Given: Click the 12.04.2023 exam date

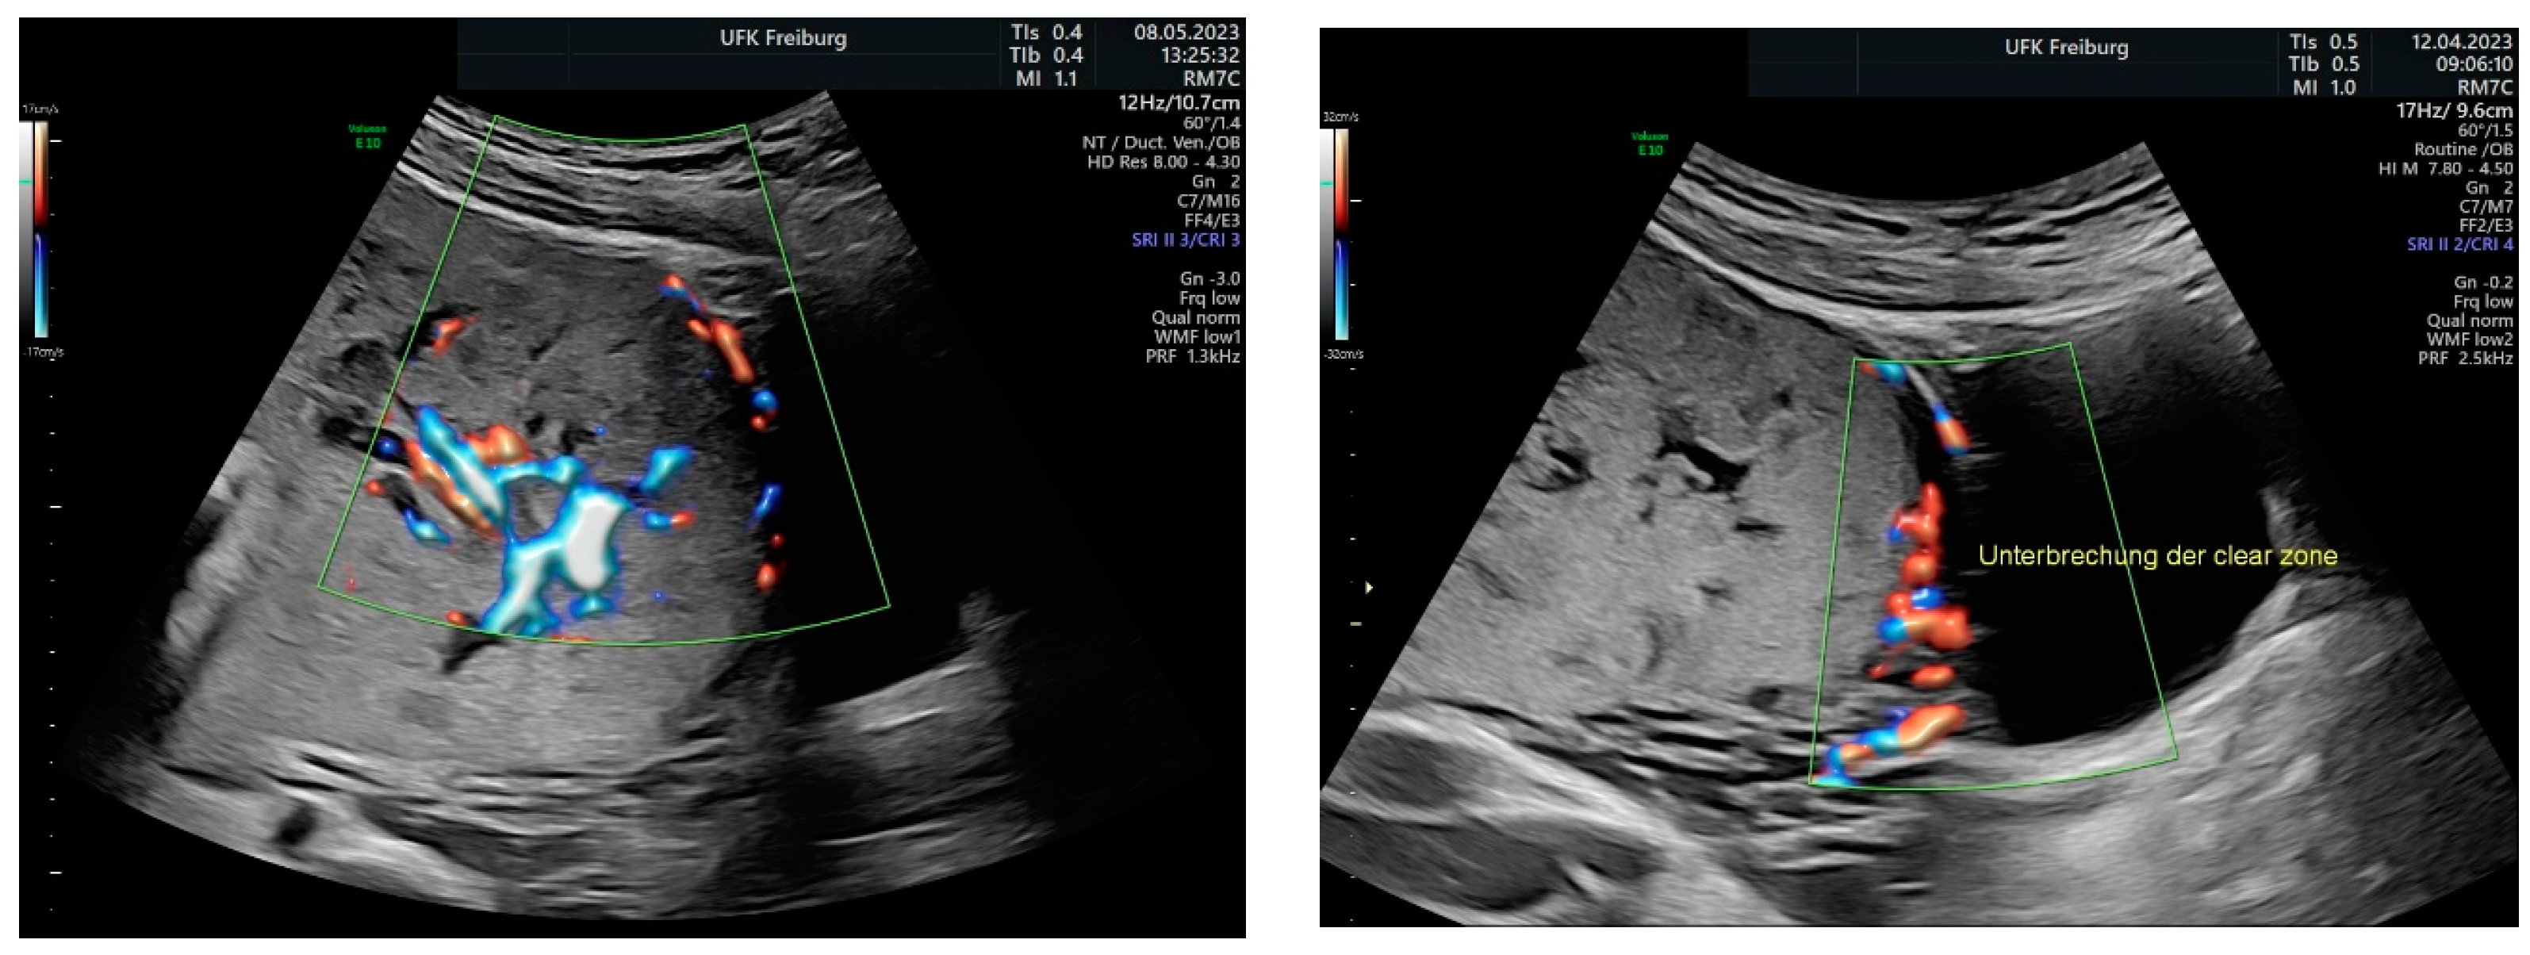Looking at the screenshot, I should click(x=2461, y=42).
